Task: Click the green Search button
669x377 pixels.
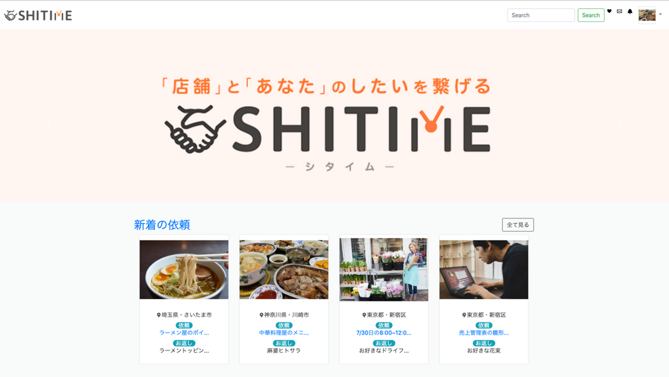Action: point(591,15)
